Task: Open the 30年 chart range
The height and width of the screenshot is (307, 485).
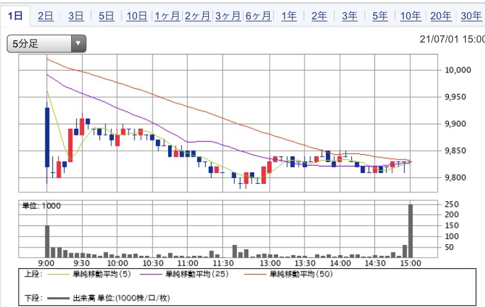Action: [471, 16]
